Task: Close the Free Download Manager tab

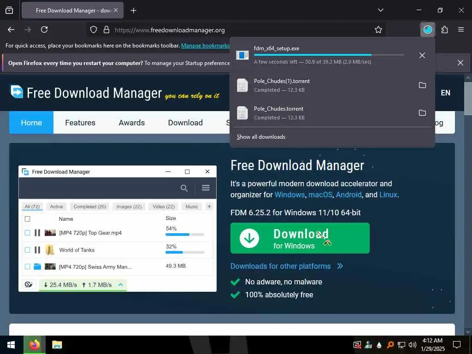Action: pyautogui.click(x=116, y=10)
